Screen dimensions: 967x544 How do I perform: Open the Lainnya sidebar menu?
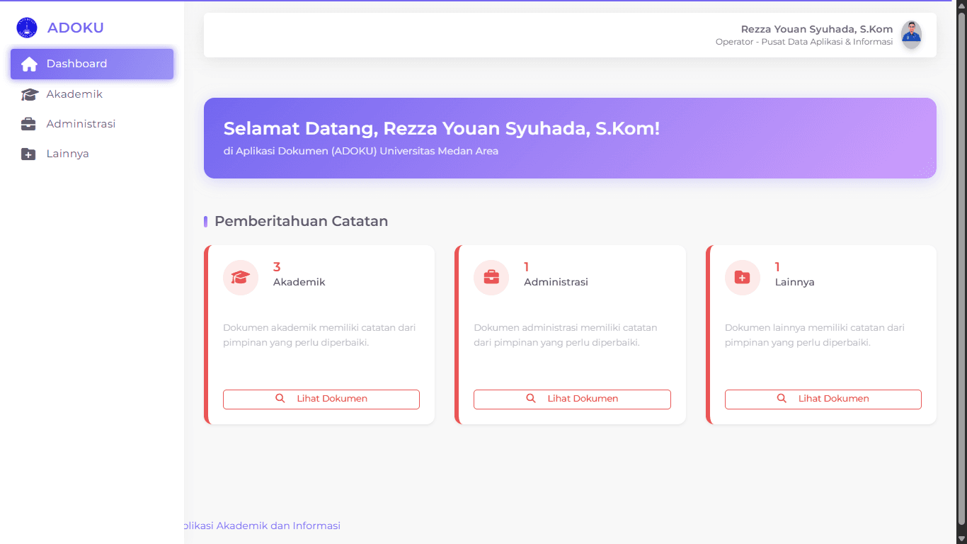(92, 154)
